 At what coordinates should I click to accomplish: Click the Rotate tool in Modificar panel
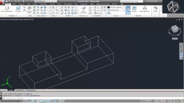69,10
